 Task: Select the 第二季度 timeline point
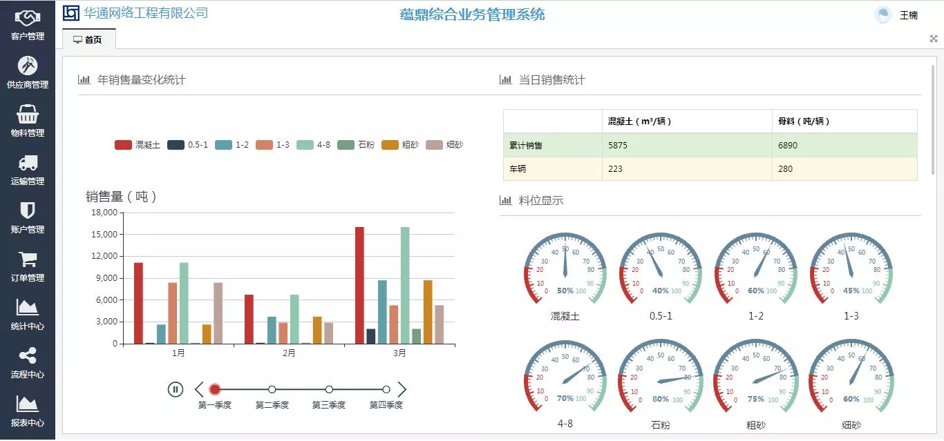(272, 389)
